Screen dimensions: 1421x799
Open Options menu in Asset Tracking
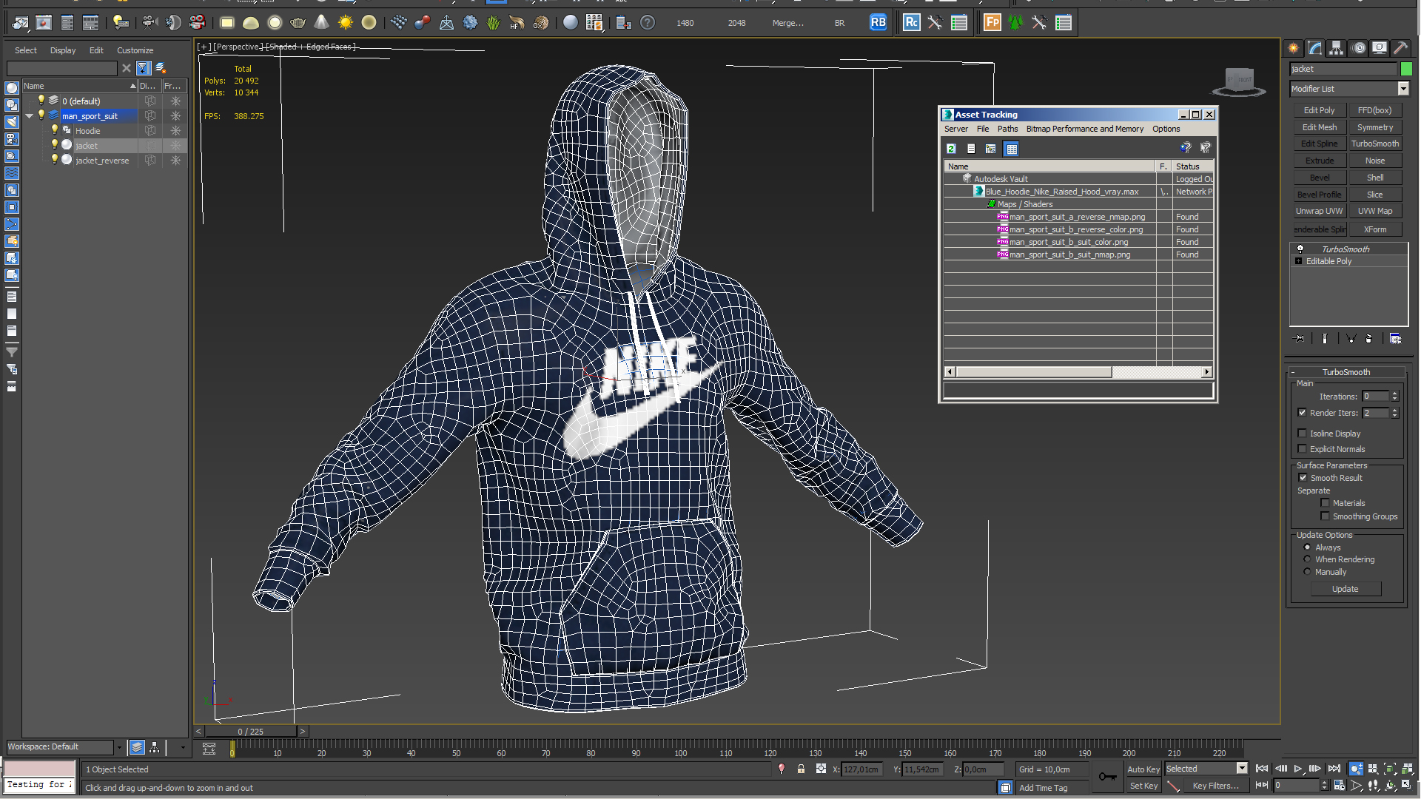(1166, 129)
